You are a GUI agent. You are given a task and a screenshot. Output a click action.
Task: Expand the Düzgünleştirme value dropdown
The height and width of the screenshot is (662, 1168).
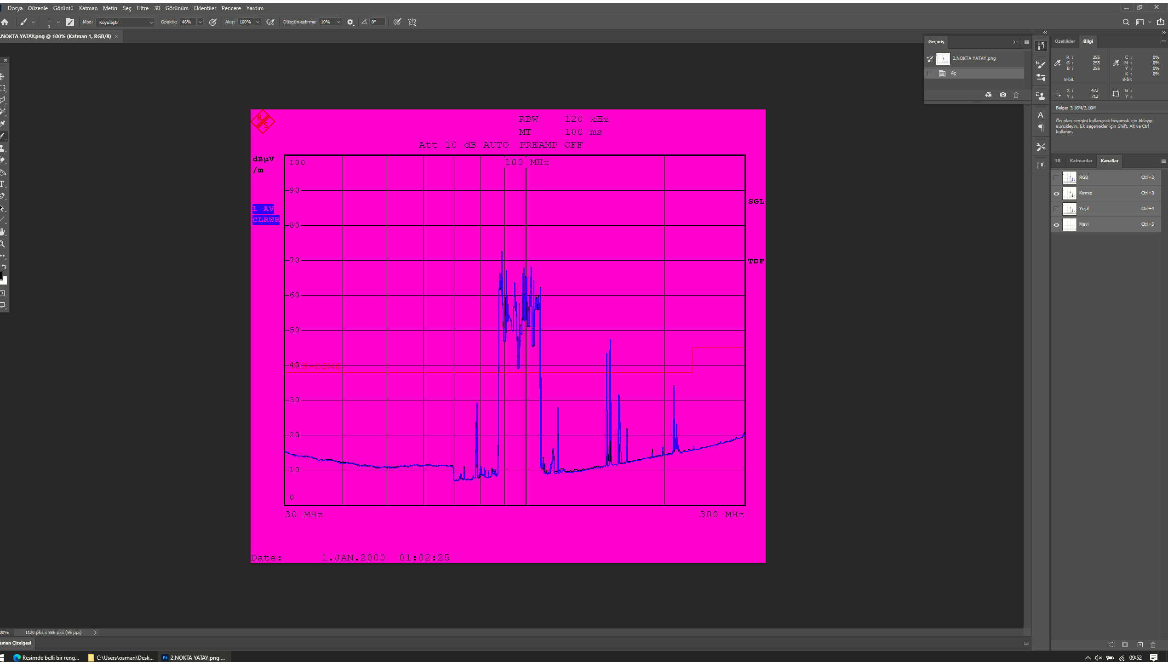point(338,22)
